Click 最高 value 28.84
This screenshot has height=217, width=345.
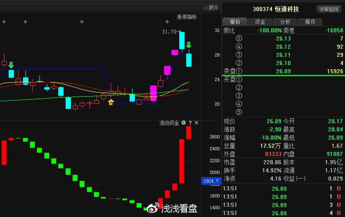tap(335, 129)
